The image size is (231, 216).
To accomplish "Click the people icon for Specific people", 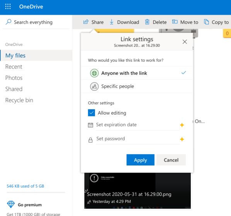I will pos(94,86).
